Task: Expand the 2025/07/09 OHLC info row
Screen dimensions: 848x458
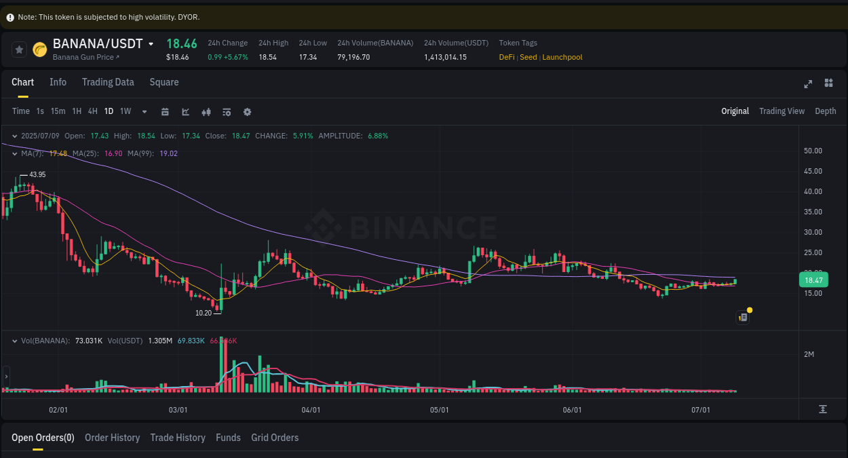Action: [x=15, y=136]
